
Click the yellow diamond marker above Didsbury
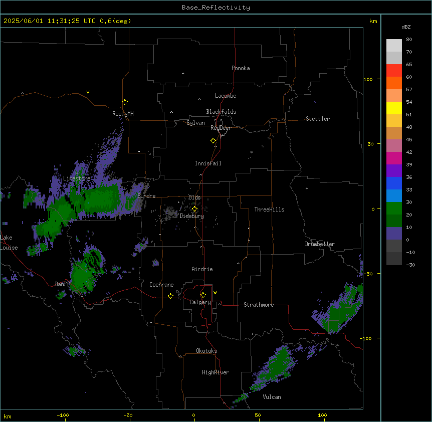tap(194, 209)
